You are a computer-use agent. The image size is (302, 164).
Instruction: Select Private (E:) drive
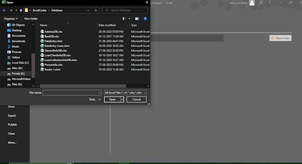click(x=18, y=74)
